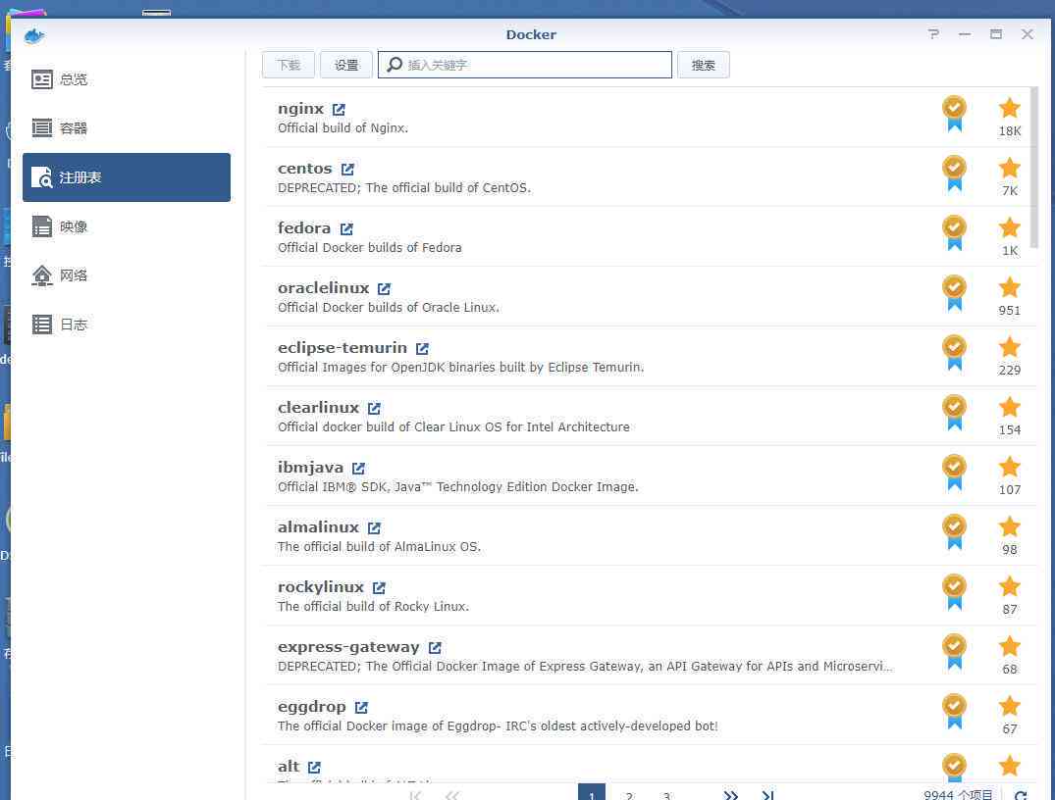Image resolution: width=1055 pixels, height=800 pixels.
Task: Click the star icon for ibmjava
Action: 1009,467
